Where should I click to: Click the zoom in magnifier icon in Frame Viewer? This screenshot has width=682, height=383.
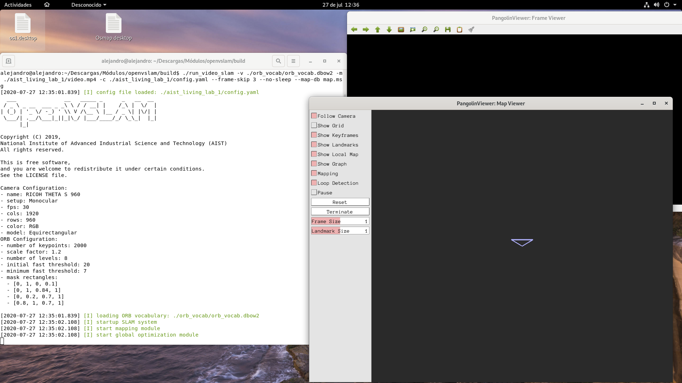[424, 29]
